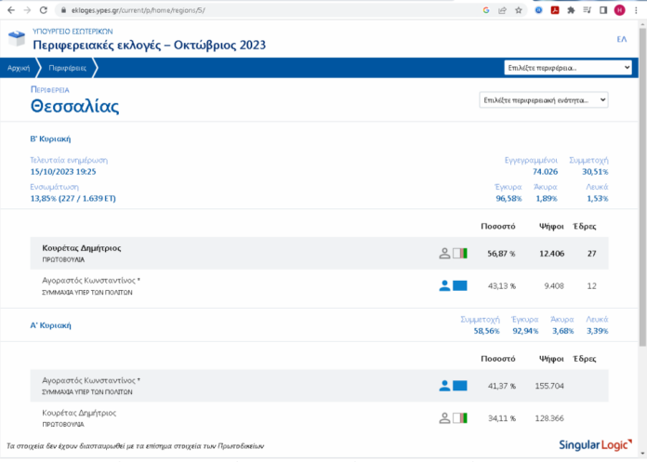Screen dimensions: 647x462
Task: Click the blue circular extension icon
Action: coord(538,10)
